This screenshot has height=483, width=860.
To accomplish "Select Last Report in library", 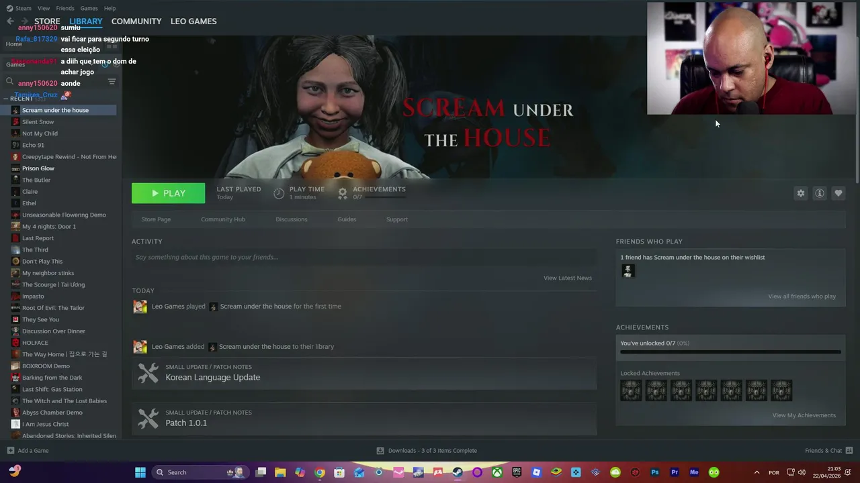I will 38,238.
